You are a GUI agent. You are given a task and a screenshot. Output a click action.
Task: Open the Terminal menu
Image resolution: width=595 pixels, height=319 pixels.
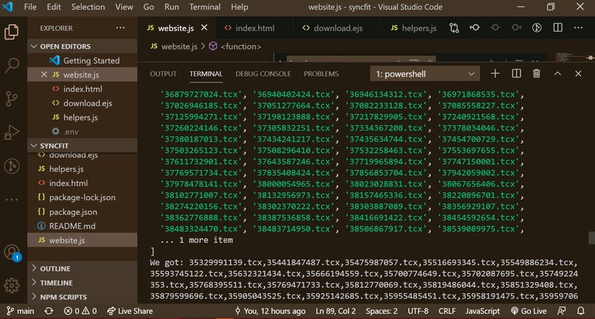[x=205, y=7]
